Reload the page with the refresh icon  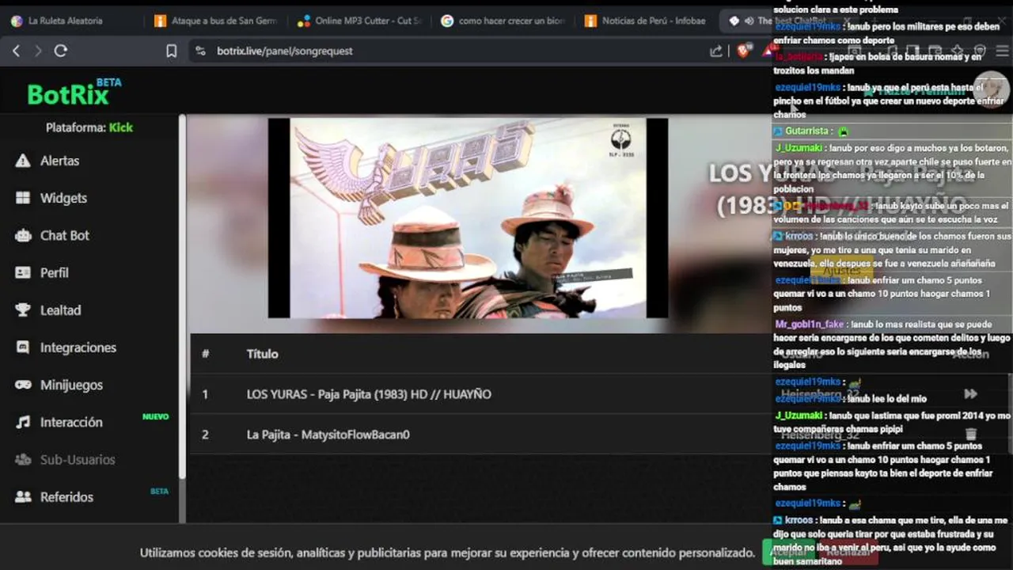click(60, 51)
